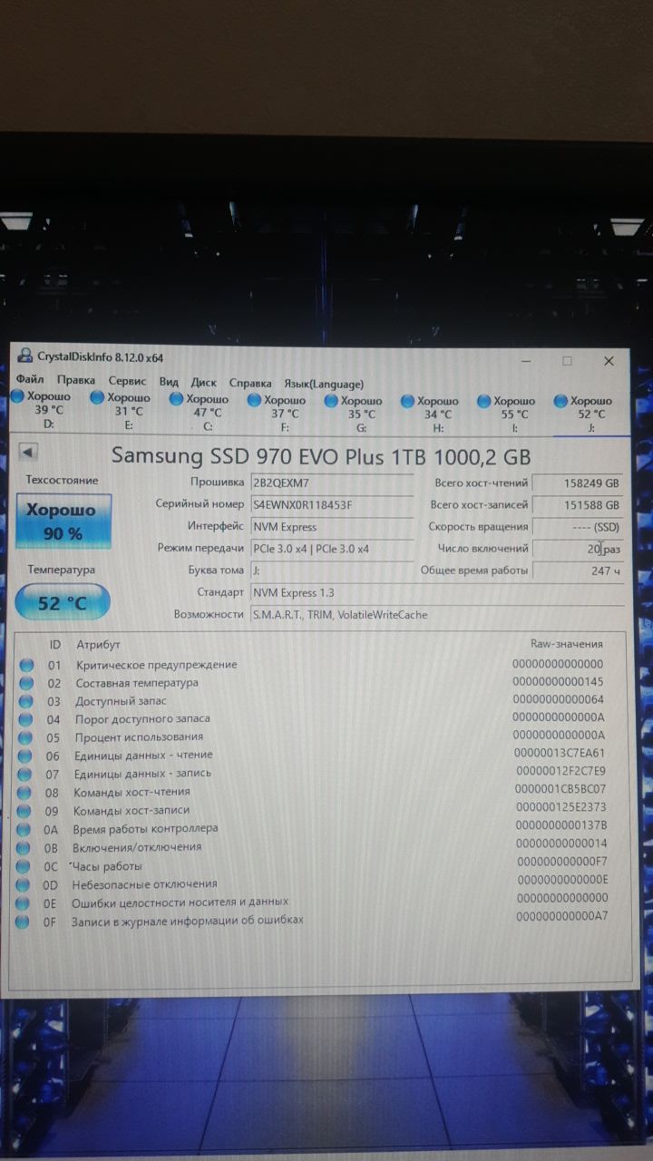Image resolution: width=653 pixels, height=1161 pixels.
Task: Open the Язык(Language) menu
Action: point(324,384)
